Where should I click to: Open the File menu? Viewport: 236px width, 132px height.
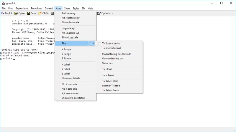coord(4,9)
